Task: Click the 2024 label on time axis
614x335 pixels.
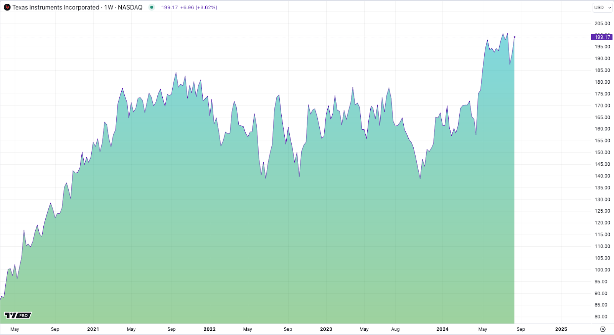Action: coord(442,329)
